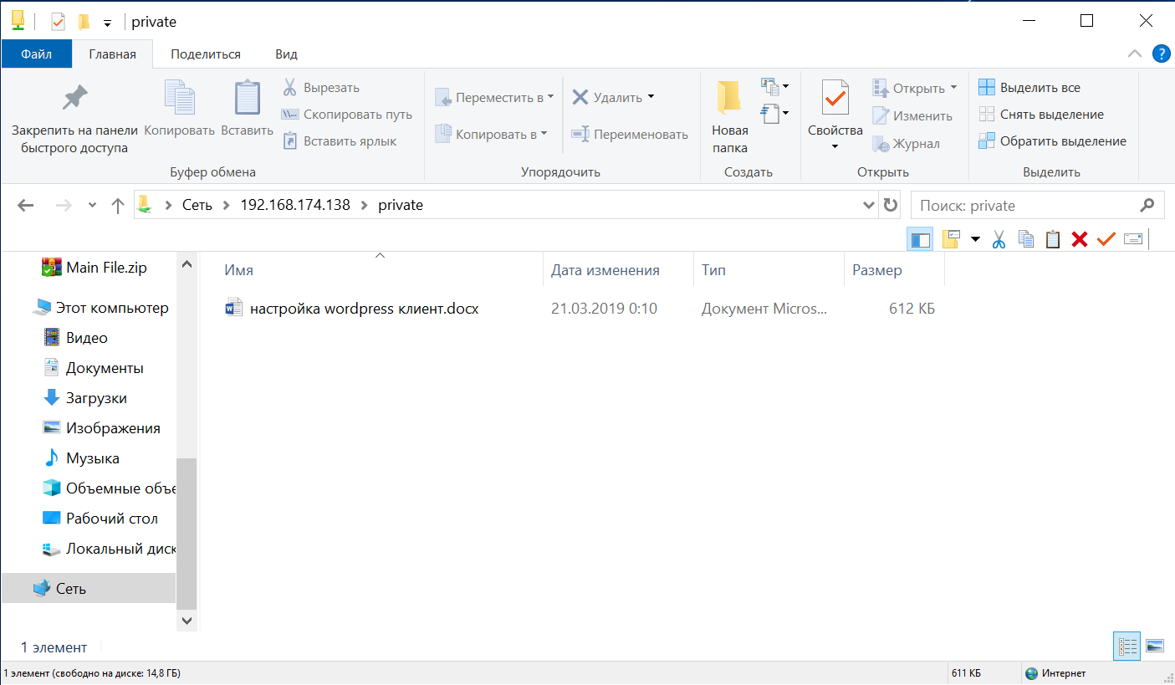Click the red X delete toolbar icon

[x=1080, y=239]
